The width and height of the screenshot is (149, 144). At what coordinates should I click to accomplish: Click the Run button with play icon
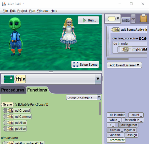point(88,20)
